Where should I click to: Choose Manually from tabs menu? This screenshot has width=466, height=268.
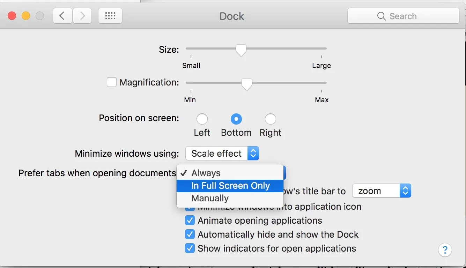210,198
